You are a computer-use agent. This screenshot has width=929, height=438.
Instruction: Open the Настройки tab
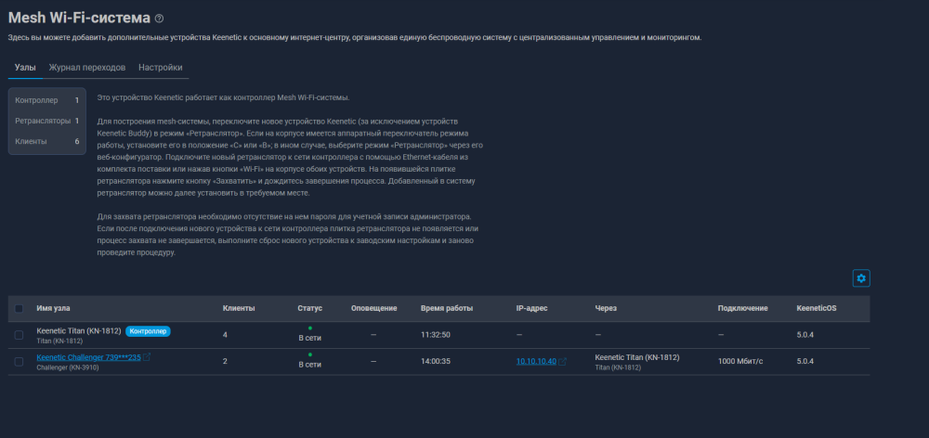pyautogui.click(x=160, y=68)
